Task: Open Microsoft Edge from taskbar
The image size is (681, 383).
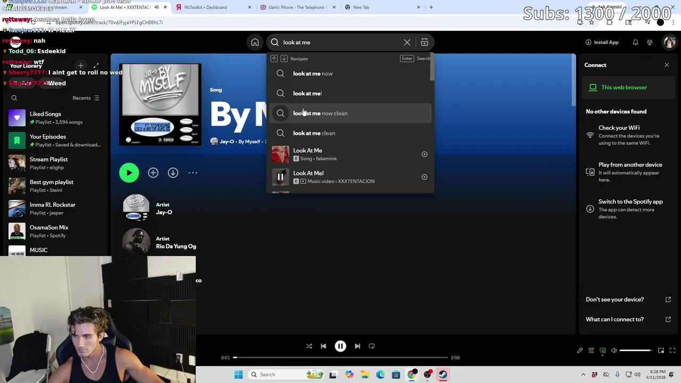Action: (380, 374)
